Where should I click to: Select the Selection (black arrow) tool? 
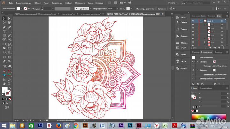pos(4,19)
